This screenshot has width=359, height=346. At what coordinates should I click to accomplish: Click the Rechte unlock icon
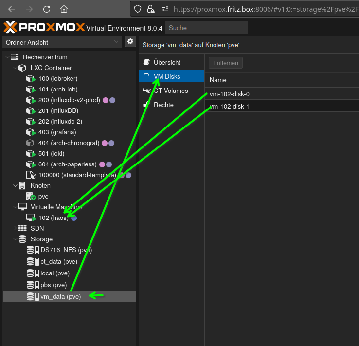[146, 105]
